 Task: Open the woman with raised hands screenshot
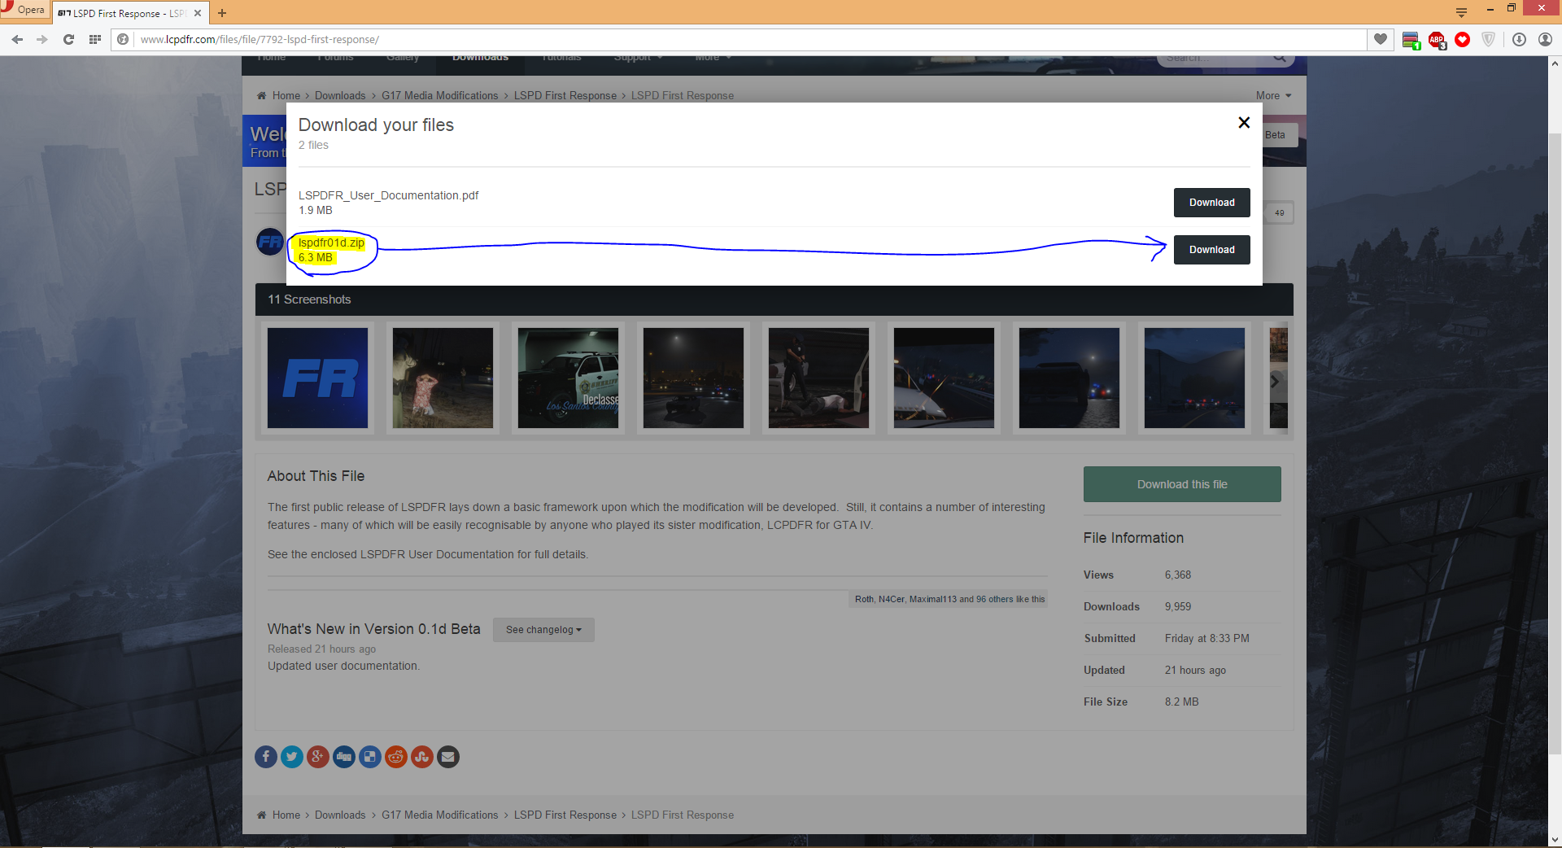click(x=443, y=378)
